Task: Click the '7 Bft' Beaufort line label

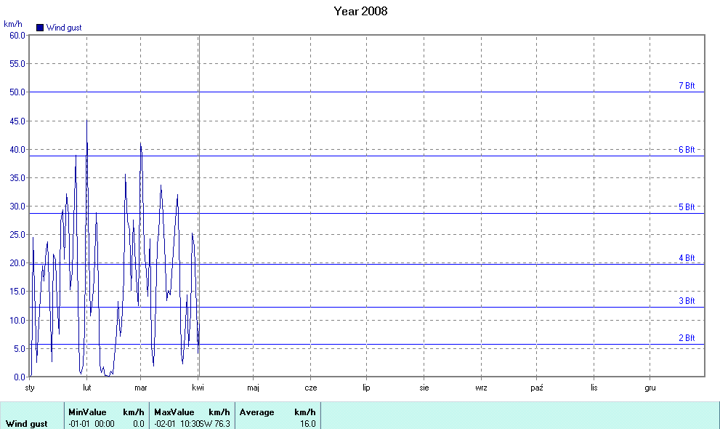Action: [x=687, y=85]
